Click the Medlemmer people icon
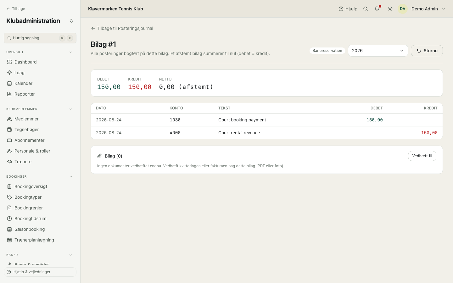The width and height of the screenshot is (453, 283). pyautogui.click(x=9, y=119)
